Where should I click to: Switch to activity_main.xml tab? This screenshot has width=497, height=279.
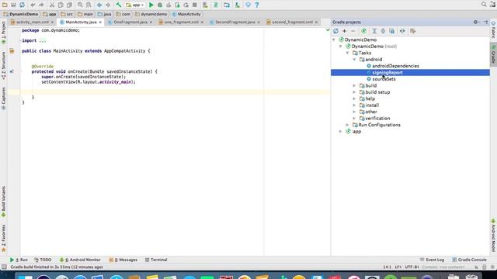33,22
